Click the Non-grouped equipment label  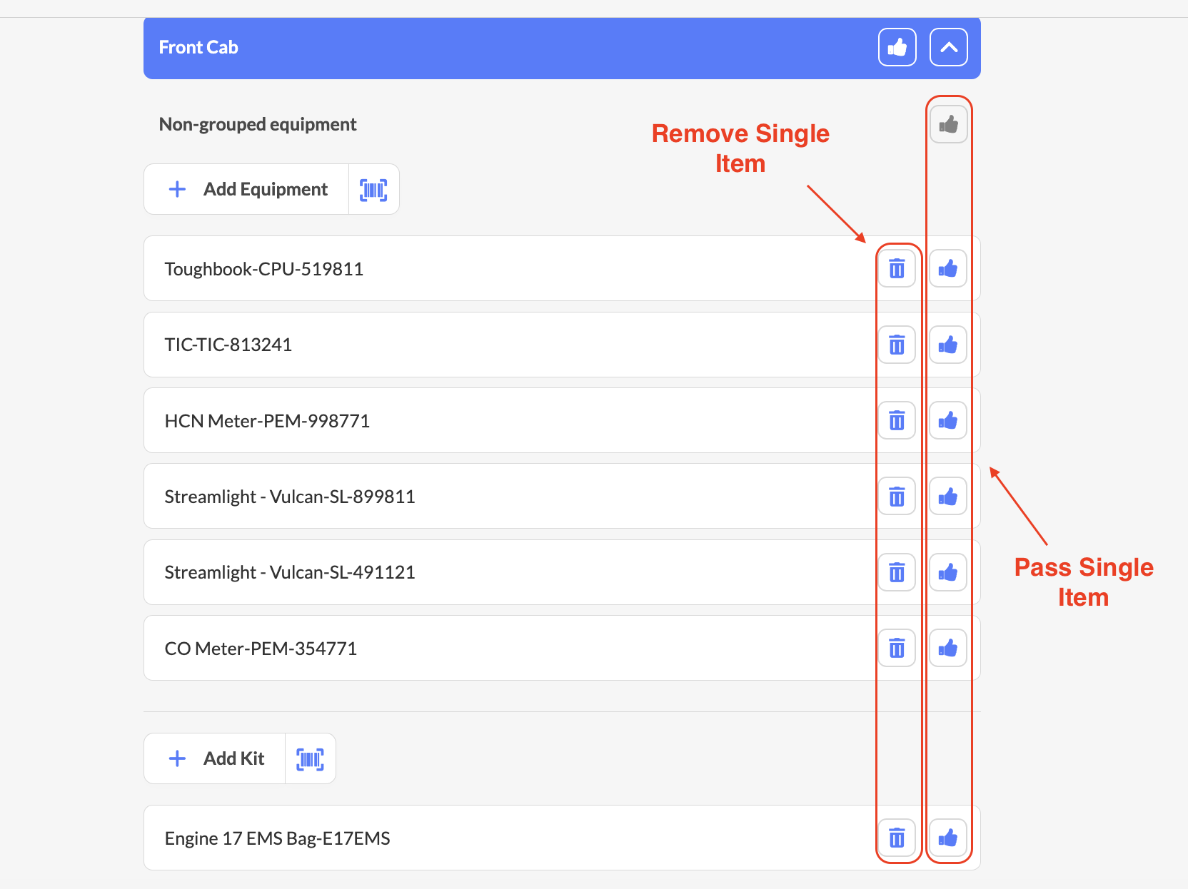[258, 125]
